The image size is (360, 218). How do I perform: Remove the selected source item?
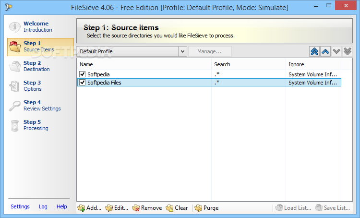point(147,208)
